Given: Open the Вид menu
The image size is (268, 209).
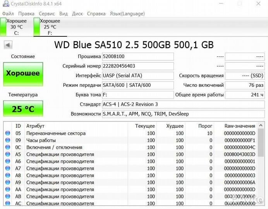Looking at the screenshot, I should click(x=64, y=14).
